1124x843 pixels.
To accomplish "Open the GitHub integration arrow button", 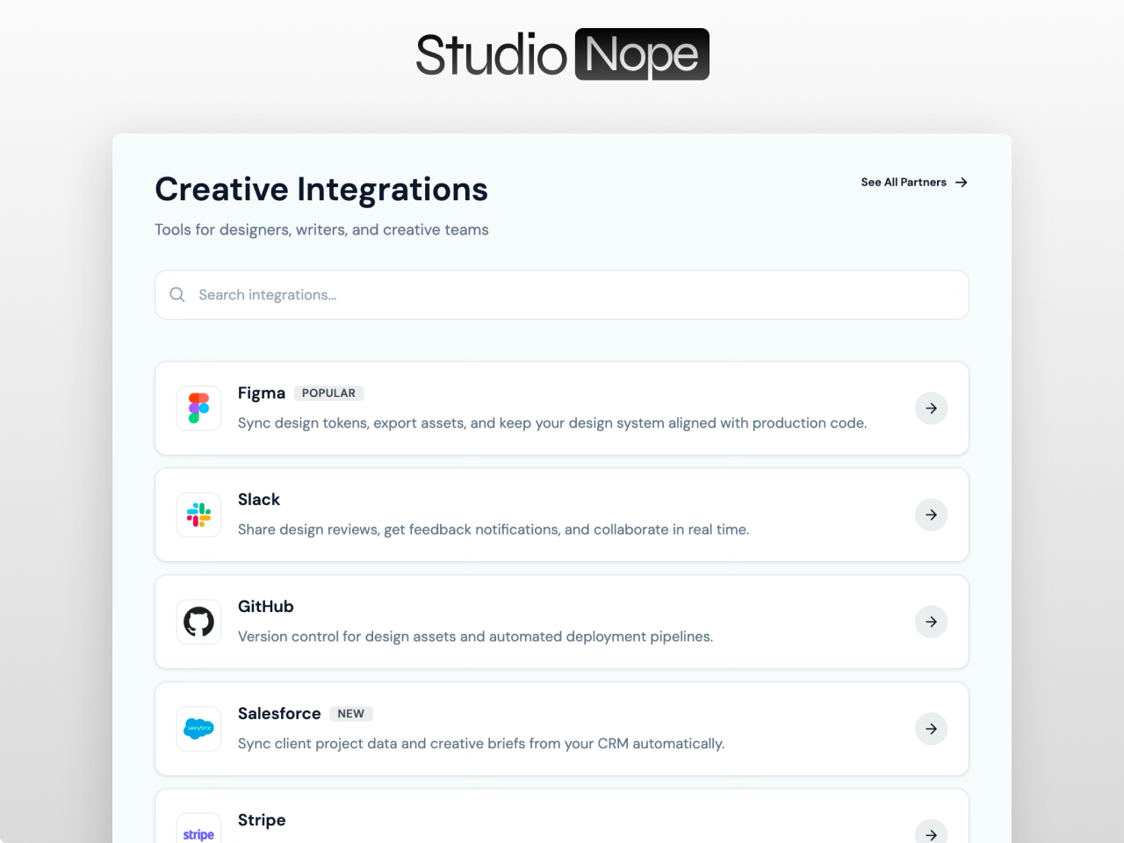I will click(931, 621).
